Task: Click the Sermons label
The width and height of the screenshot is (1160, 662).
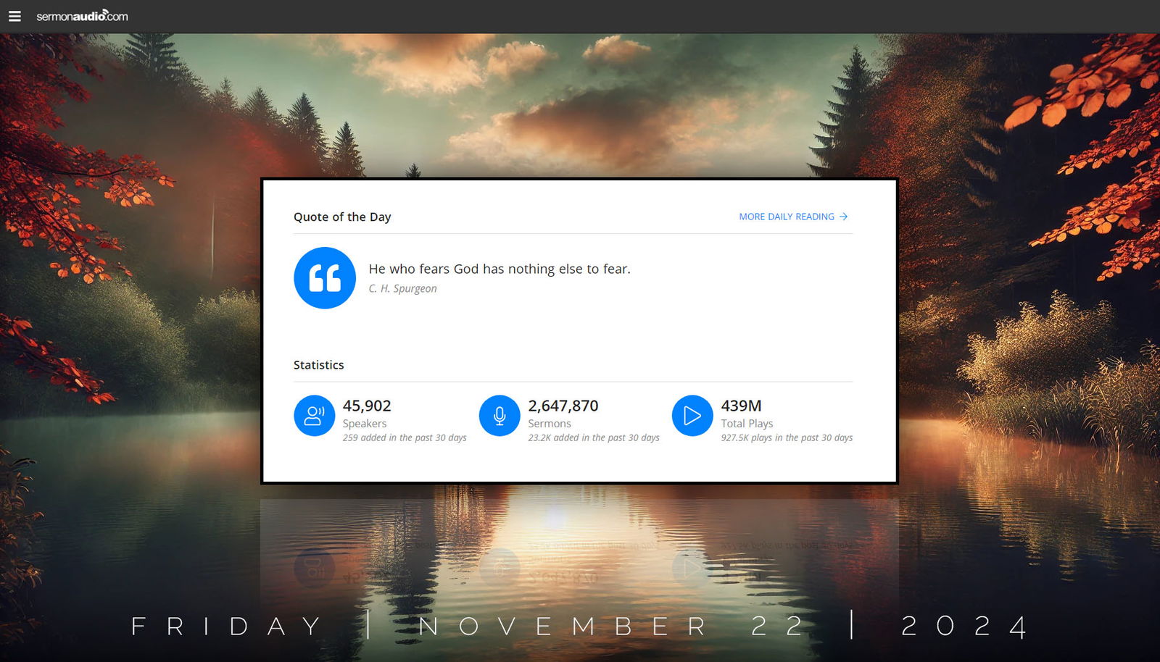Action: click(550, 424)
